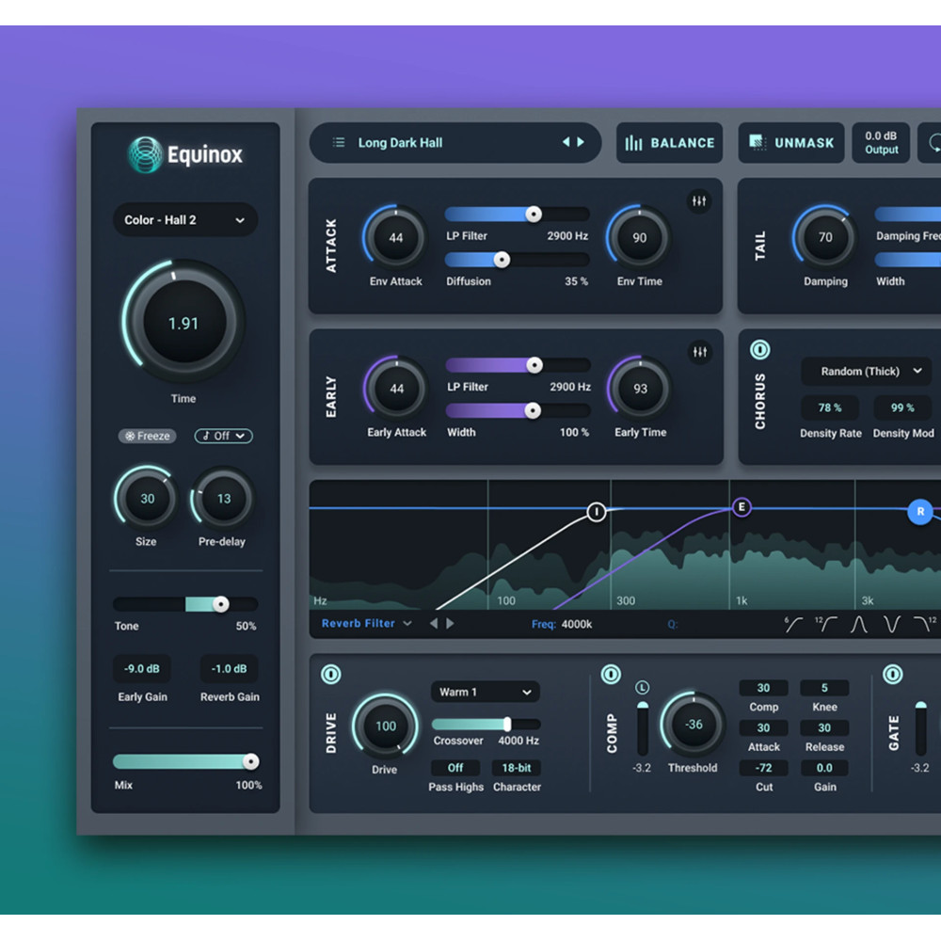Click the Mix slider handle
Viewport: 941px width, 941px height.
pyautogui.click(x=251, y=761)
